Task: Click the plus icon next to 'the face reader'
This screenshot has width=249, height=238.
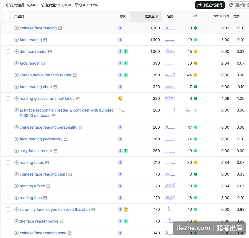Action: click(16, 51)
